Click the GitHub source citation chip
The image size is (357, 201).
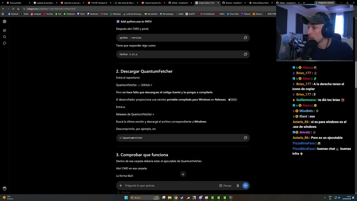point(233,100)
